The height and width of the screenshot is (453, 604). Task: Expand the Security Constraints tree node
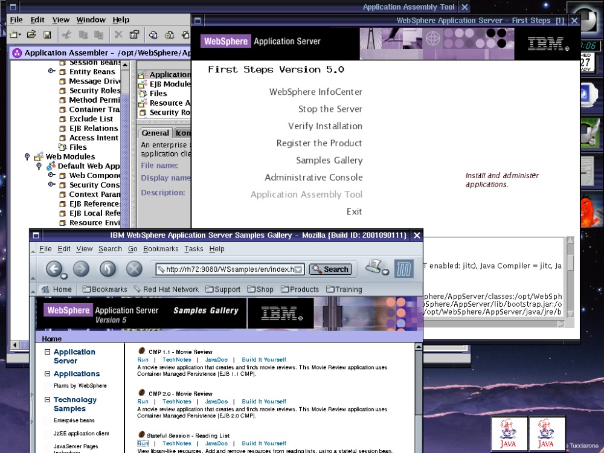coord(51,184)
